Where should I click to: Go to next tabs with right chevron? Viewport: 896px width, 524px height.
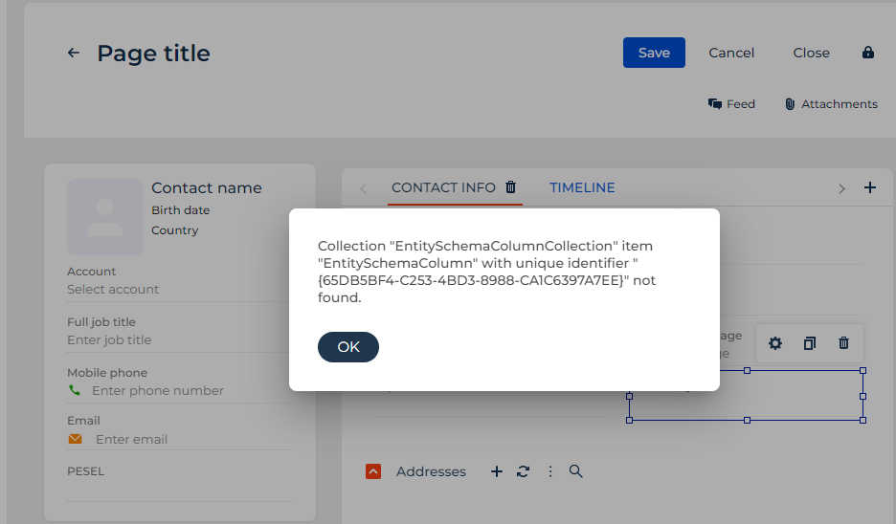click(841, 188)
